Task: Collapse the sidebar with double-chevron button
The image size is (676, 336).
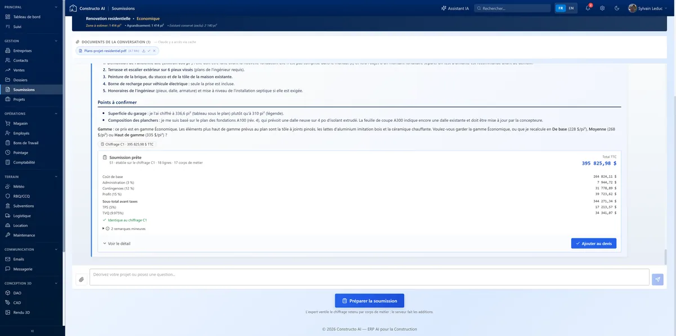Action: coord(32,331)
